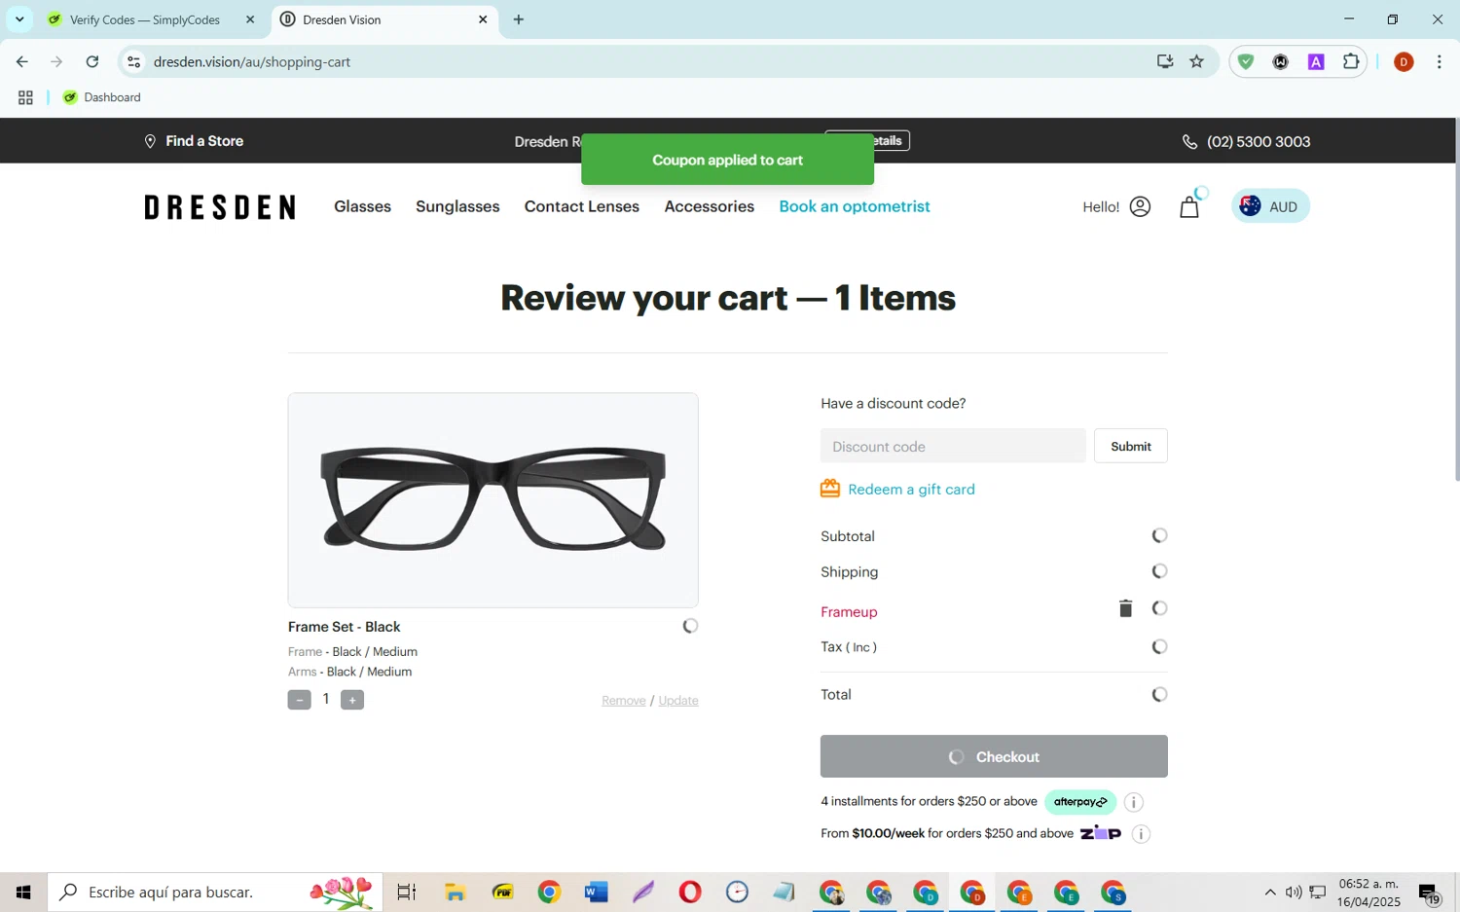This screenshot has height=912, width=1460.
Task: Click the site info icon beside URL
Action: (133, 61)
